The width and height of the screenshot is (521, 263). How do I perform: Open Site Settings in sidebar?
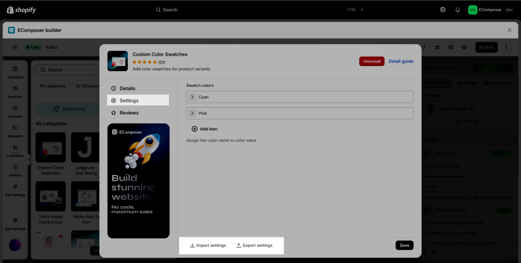coord(15,189)
